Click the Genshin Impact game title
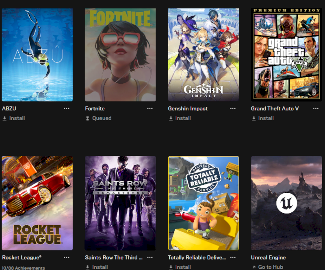 tap(188, 108)
